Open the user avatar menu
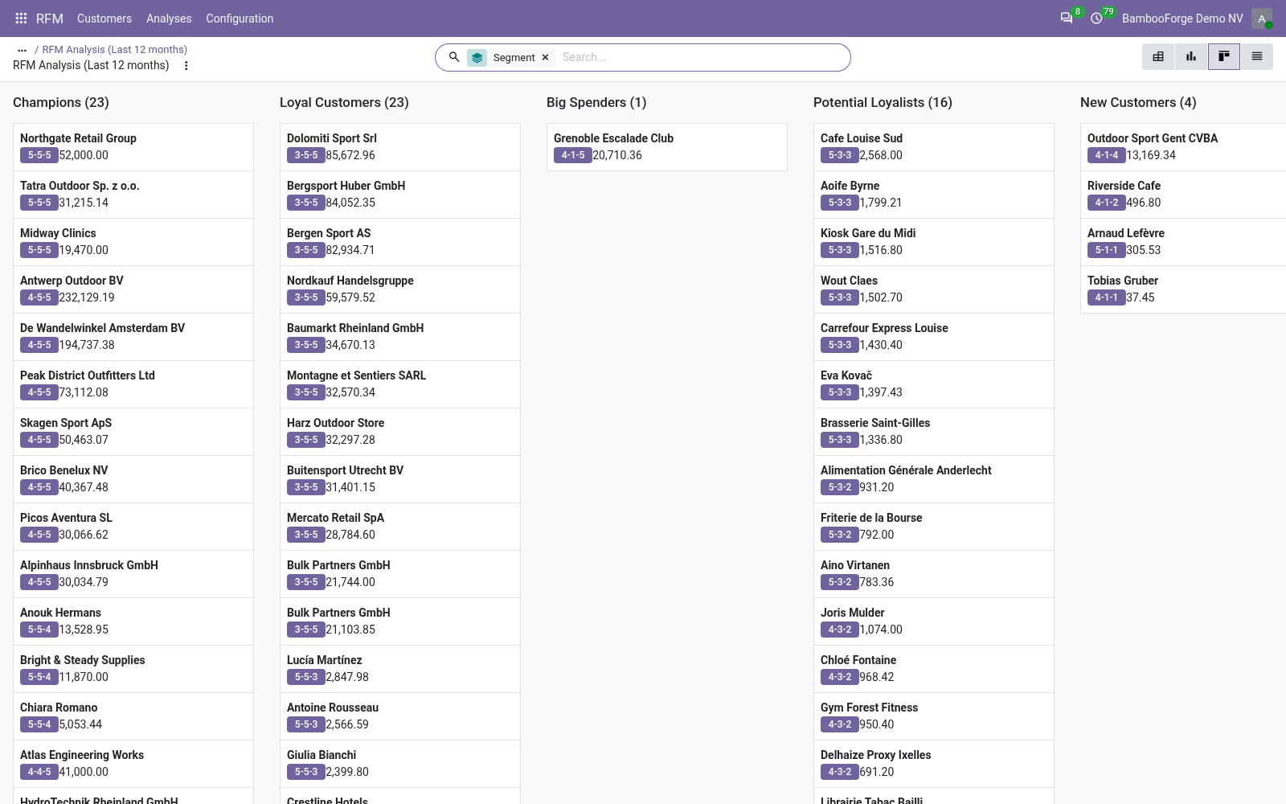 [x=1262, y=18]
